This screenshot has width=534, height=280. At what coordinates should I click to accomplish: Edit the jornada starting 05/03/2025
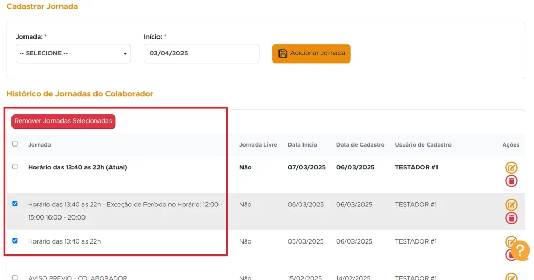coord(508,241)
